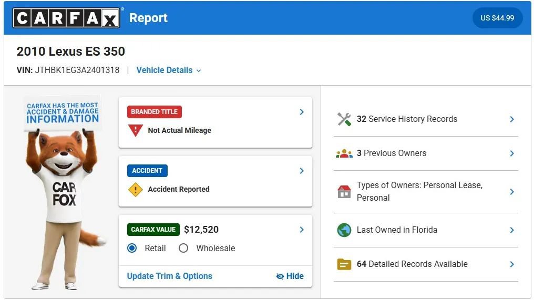Viewport: 534px width, 300px height.
Task: Open chevron for Types of Owners row
Action: pos(512,192)
